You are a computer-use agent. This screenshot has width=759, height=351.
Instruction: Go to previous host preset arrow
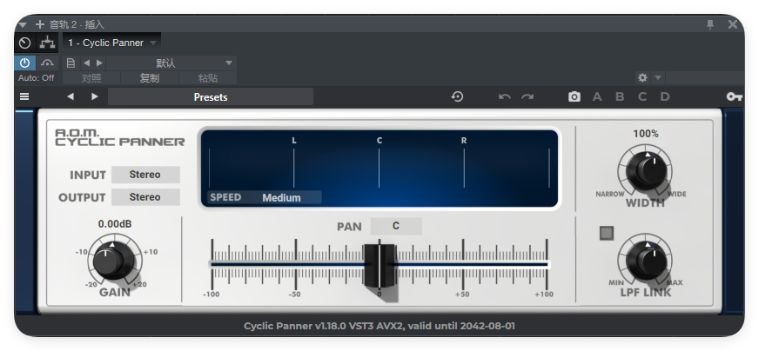(x=87, y=63)
